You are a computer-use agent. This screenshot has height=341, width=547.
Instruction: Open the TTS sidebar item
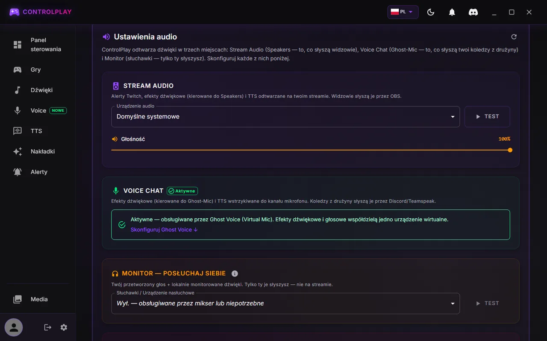38,131
